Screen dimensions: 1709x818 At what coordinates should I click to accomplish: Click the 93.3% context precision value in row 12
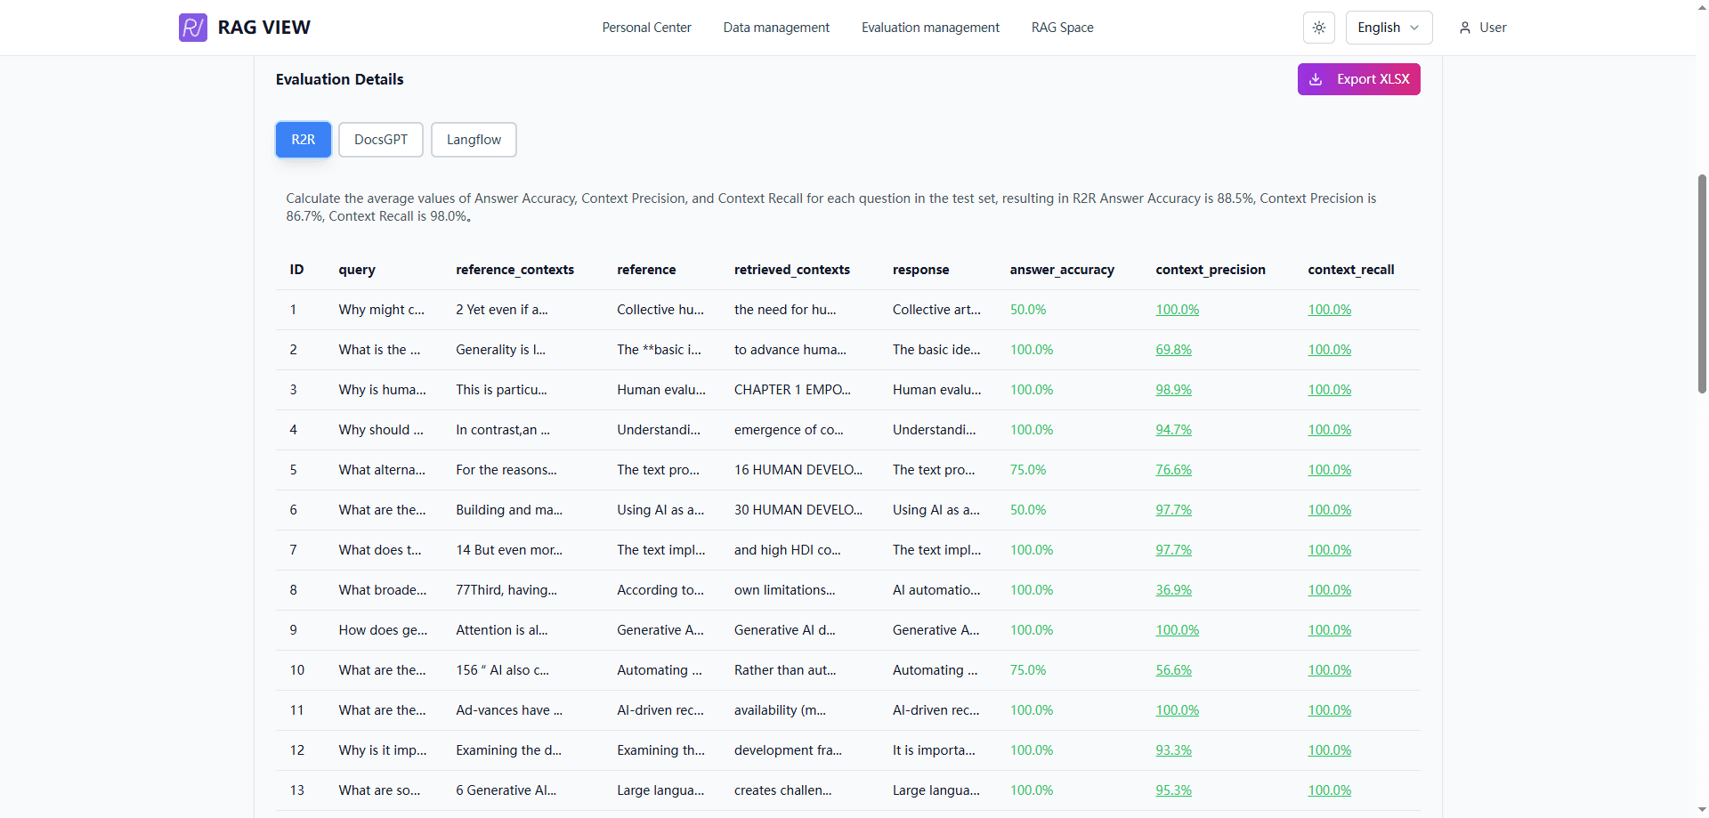(1173, 750)
